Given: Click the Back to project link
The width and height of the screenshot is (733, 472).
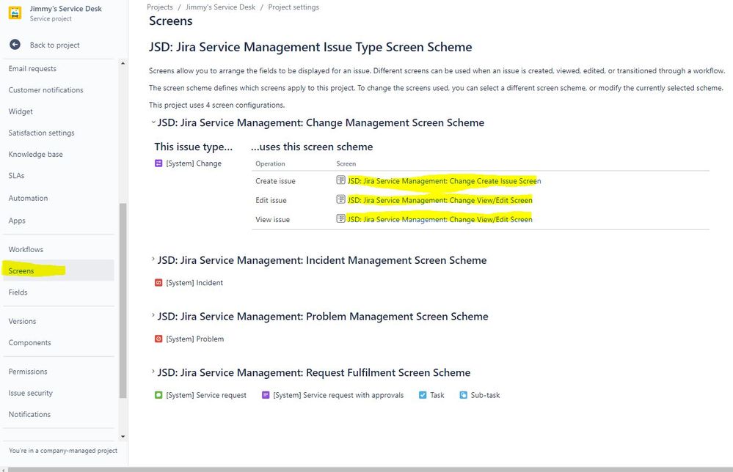Looking at the screenshot, I should [55, 45].
